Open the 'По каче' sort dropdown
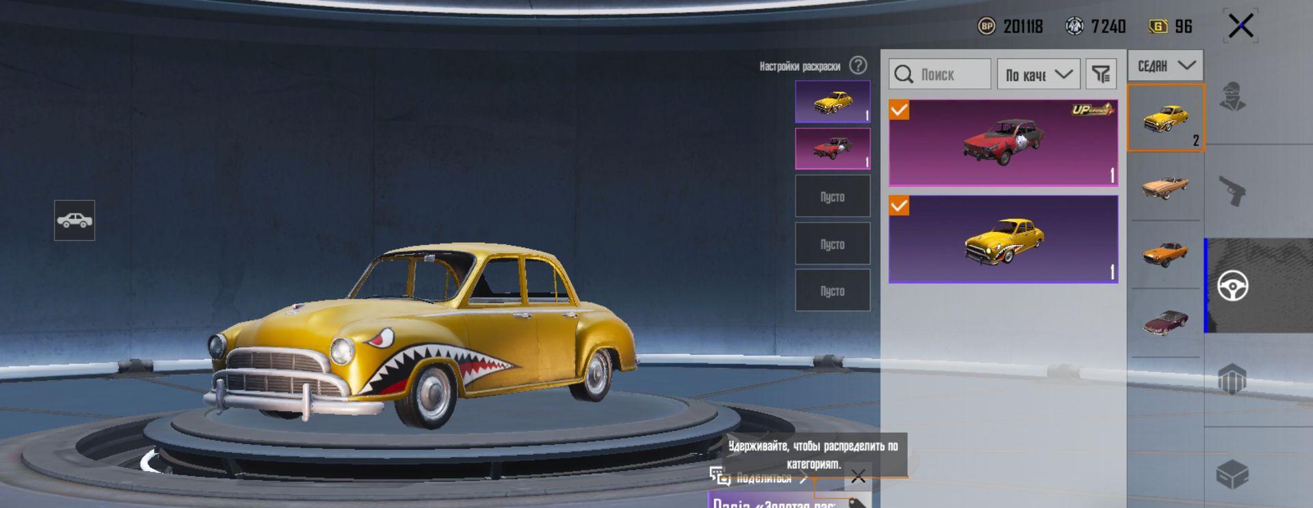The height and width of the screenshot is (508, 1313). (x=1039, y=74)
